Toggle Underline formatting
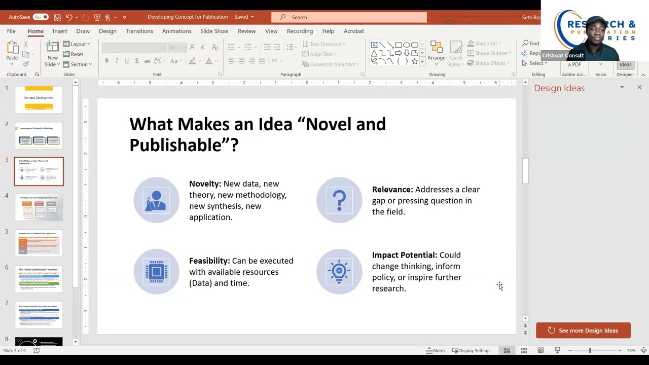Viewport: 649px width, 365px height. tap(127, 61)
